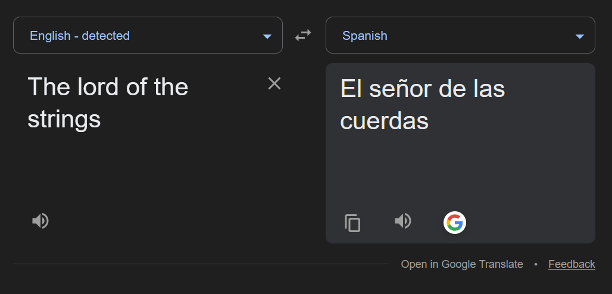Copy the Spanish translation
The image size is (612, 294).
pos(352,223)
